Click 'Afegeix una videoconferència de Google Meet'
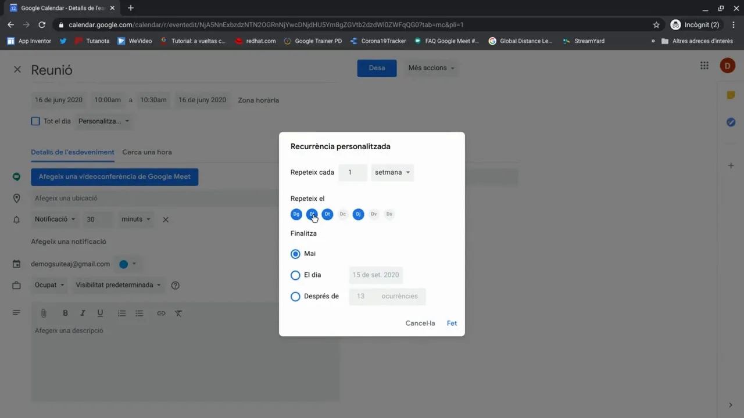 pyautogui.click(x=115, y=177)
